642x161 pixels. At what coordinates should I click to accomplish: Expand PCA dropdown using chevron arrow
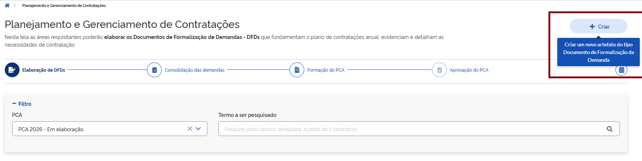tap(198, 129)
